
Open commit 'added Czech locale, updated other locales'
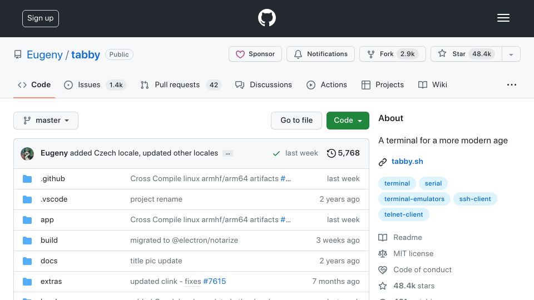click(x=144, y=153)
